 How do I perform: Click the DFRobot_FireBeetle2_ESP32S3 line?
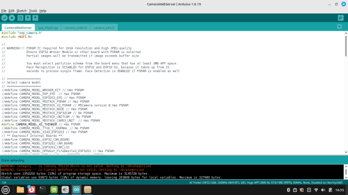tap(58, 151)
